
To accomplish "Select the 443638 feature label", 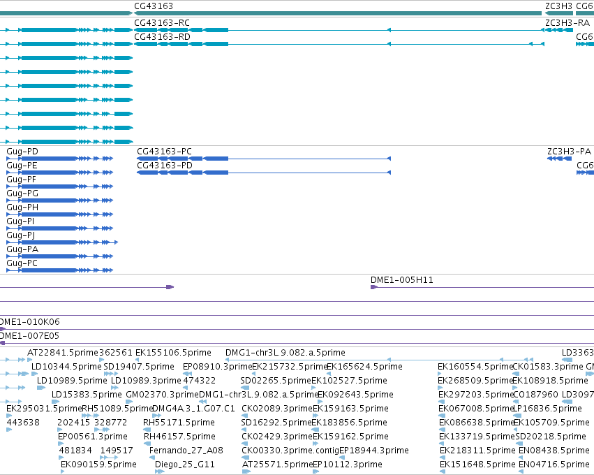I will click(x=23, y=423).
